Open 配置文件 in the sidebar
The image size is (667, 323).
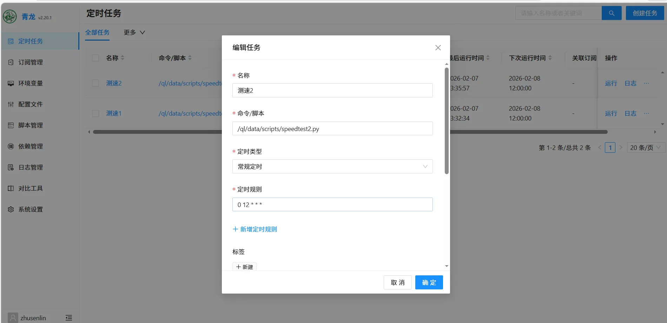pyautogui.click(x=30, y=104)
